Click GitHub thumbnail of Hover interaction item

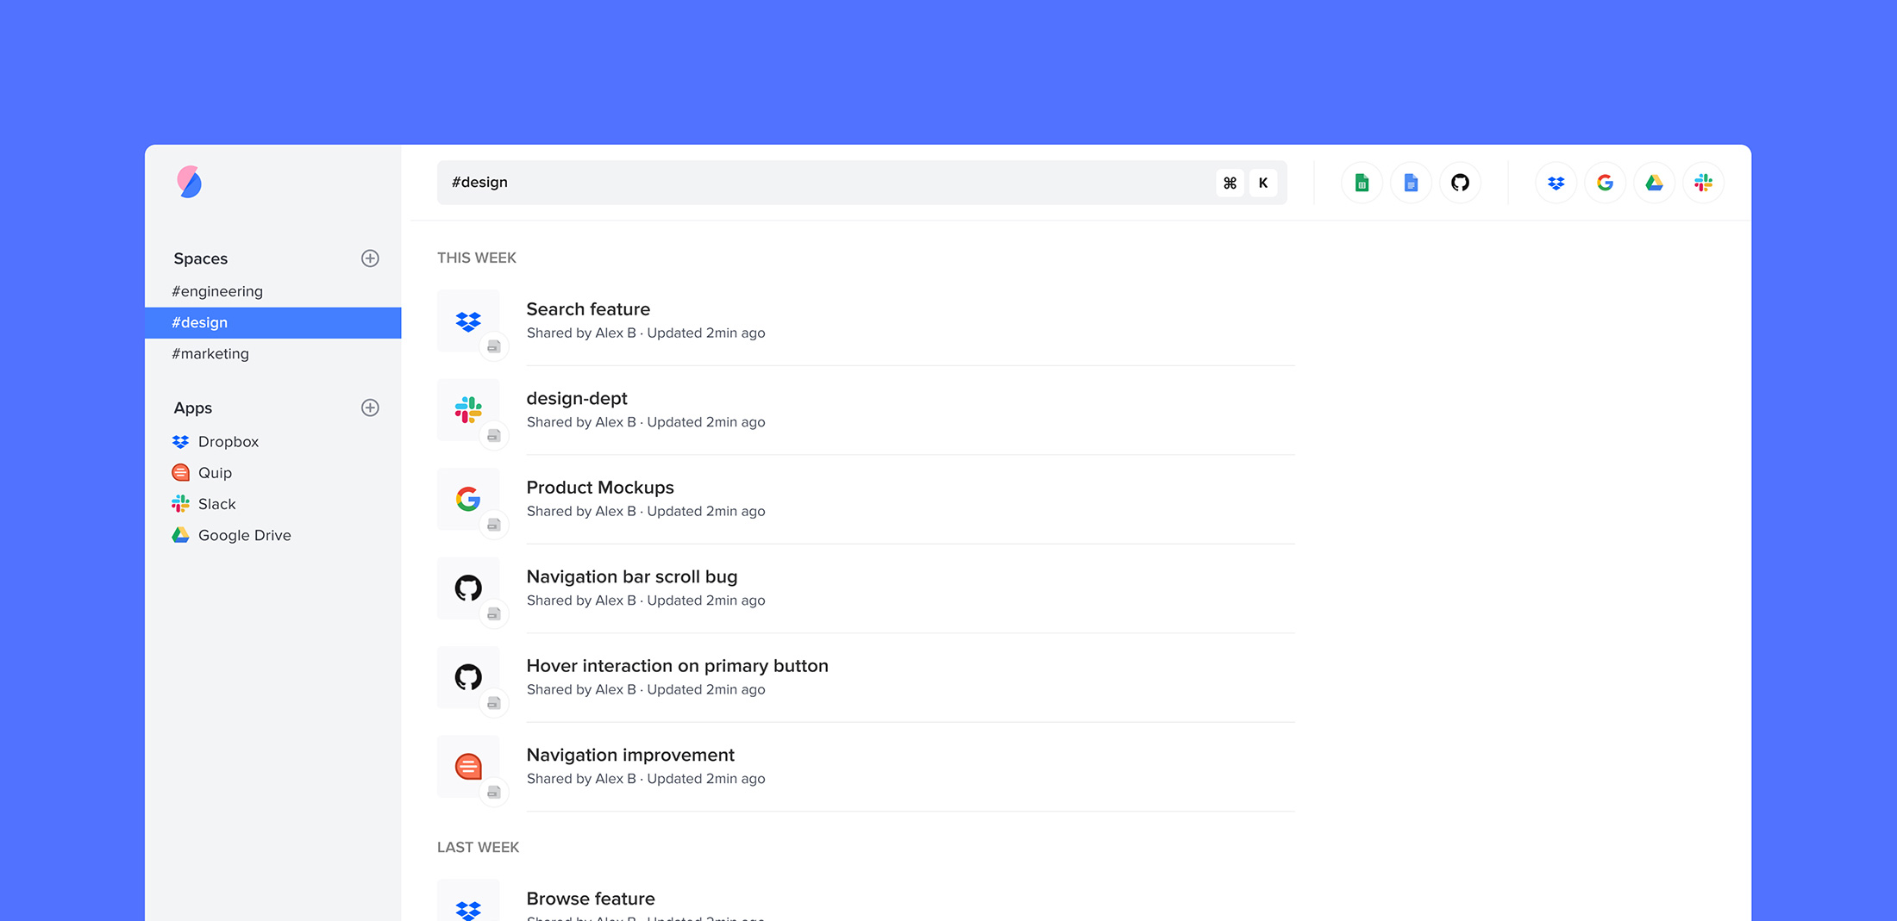pos(468,677)
